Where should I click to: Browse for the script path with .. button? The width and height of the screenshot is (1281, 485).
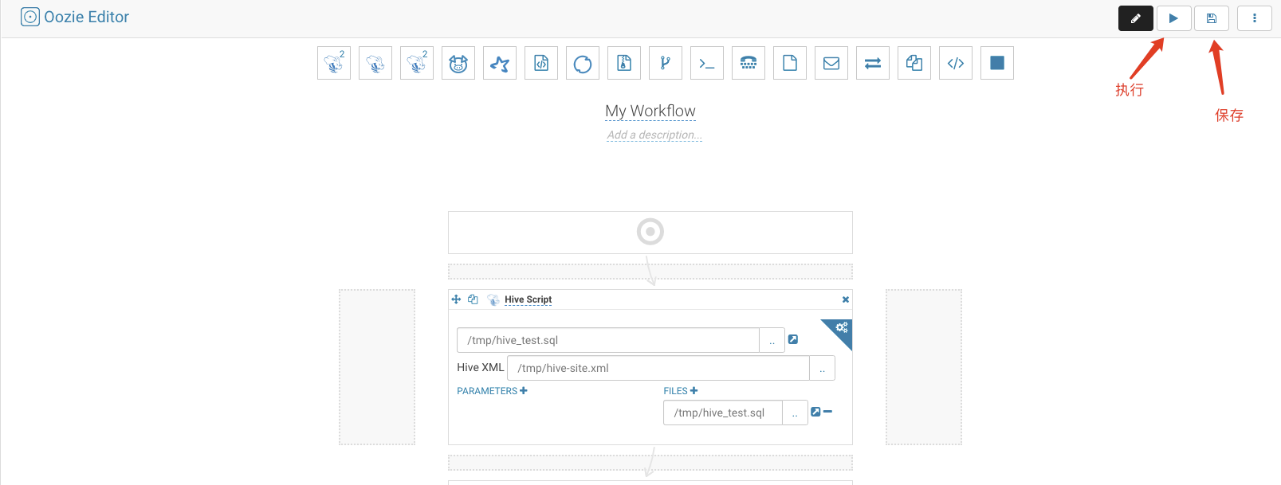(x=772, y=340)
